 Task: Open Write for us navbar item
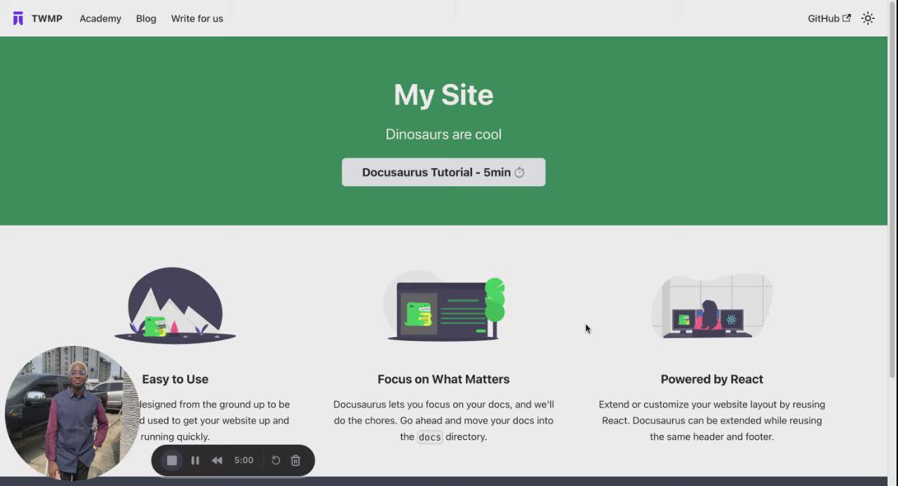(x=197, y=18)
